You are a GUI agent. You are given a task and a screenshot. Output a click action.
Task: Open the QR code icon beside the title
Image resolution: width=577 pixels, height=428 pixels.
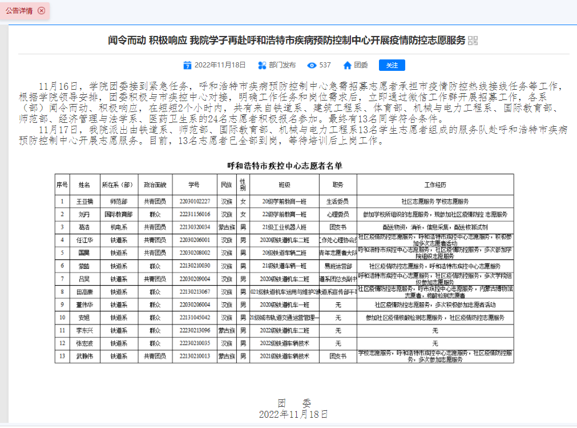pos(473,41)
